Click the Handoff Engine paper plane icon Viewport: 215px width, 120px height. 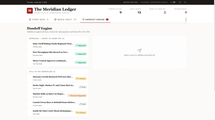coord(83,19)
